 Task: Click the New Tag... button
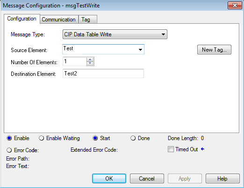tap(214, 50)
